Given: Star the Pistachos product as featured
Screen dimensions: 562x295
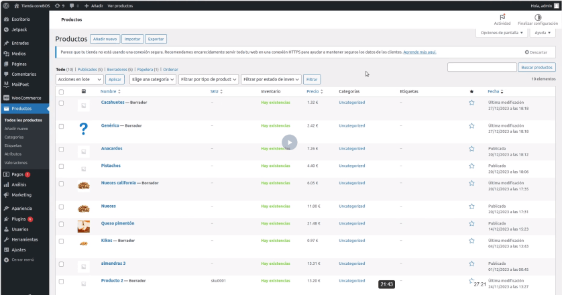Looking at the screenshot, I should click(x=471, y=166).
